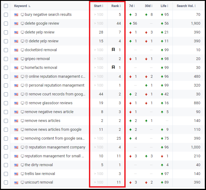Click rank 44 for delete google review
The height and width of the screenshot is (190, 206).
119,23
